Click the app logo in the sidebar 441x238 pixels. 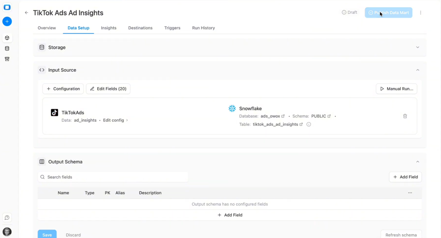[7, 7]
